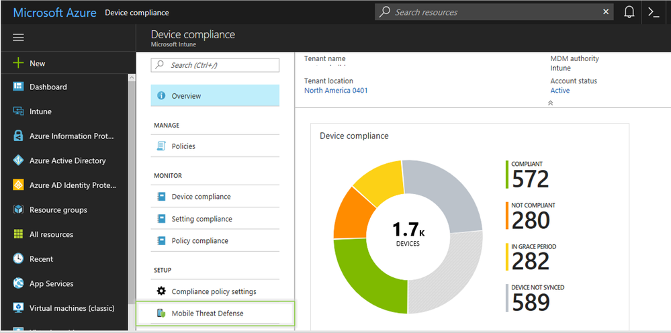Viewport: 671px width, 333px height.
Task: Click the Microsoft Azure logo text
Action: click(54, 12)
